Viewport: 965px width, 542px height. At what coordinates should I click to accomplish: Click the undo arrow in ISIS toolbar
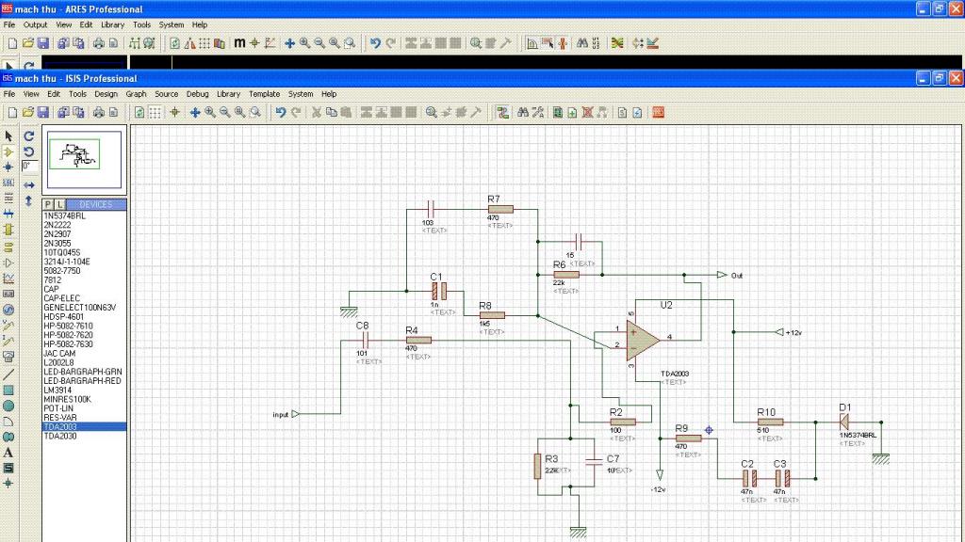[x=280, y=112]
